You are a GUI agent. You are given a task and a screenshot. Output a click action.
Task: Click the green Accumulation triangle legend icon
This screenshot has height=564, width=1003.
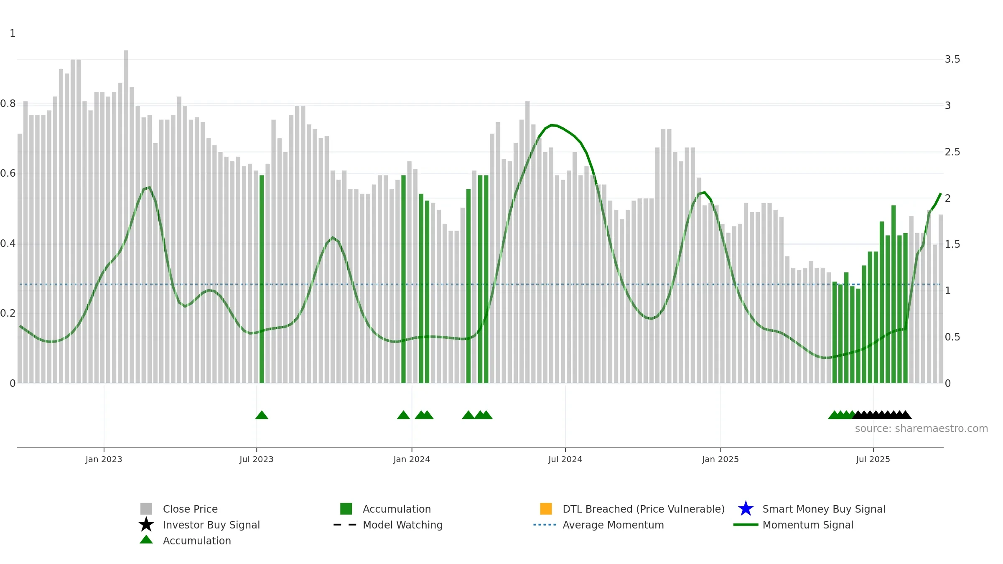click(x=146, y=540)
